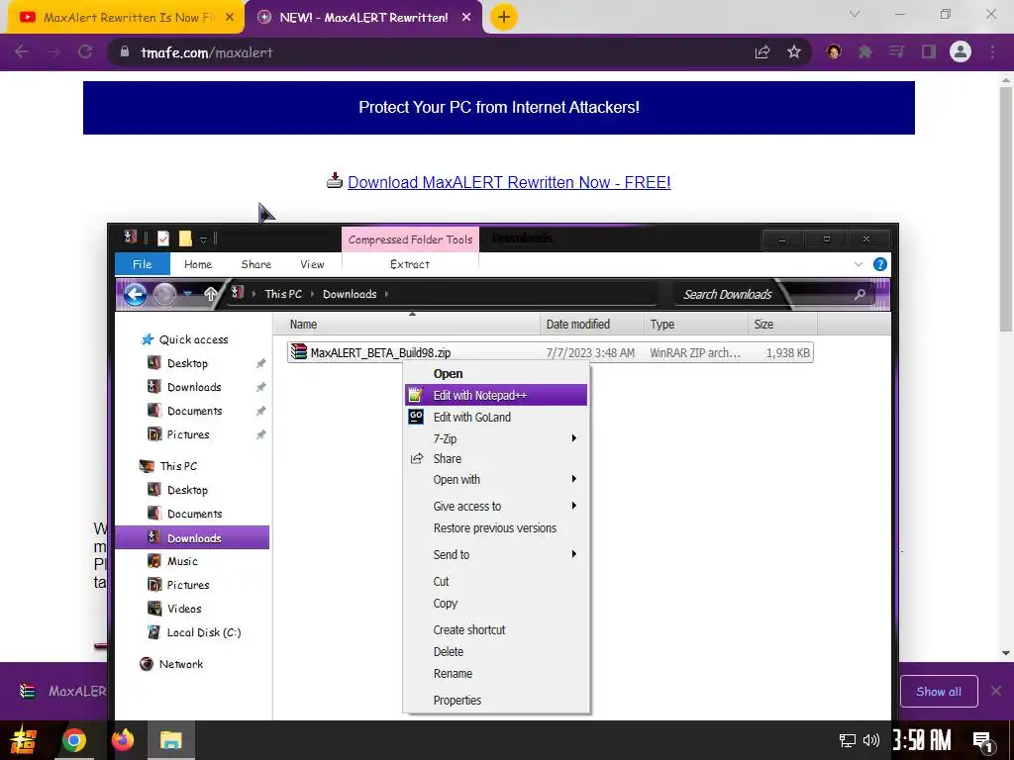Open Google Chrome from taskbar

(73, 740)
